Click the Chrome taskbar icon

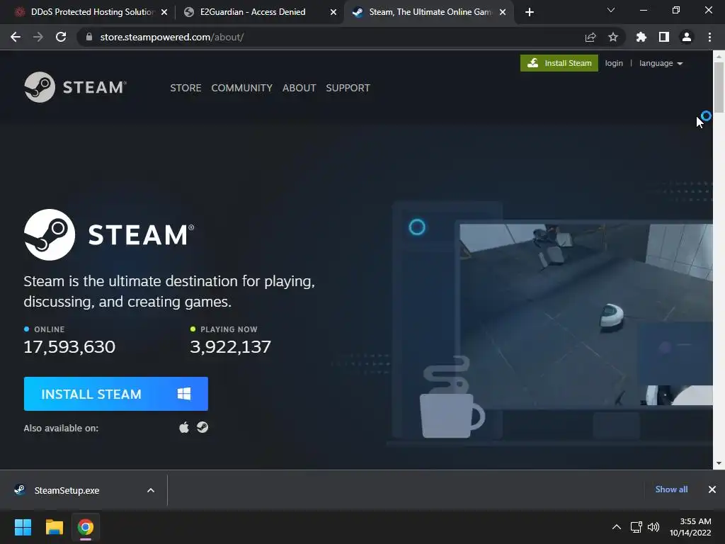click(86, 527)
